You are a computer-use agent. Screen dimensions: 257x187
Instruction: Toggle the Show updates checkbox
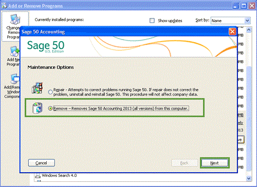pyautogui.click(x=152, y=21)
